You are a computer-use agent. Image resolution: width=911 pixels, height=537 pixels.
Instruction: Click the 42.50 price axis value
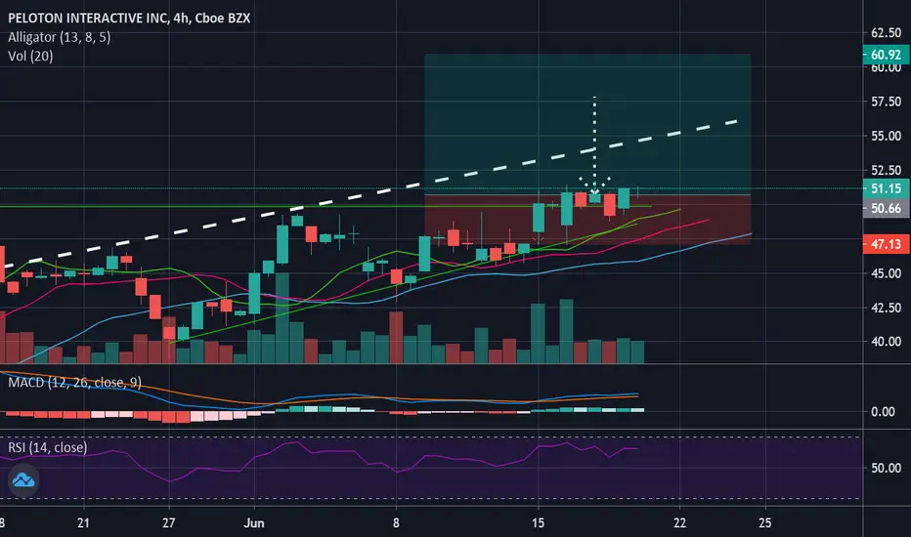click(x=886, y=308)
